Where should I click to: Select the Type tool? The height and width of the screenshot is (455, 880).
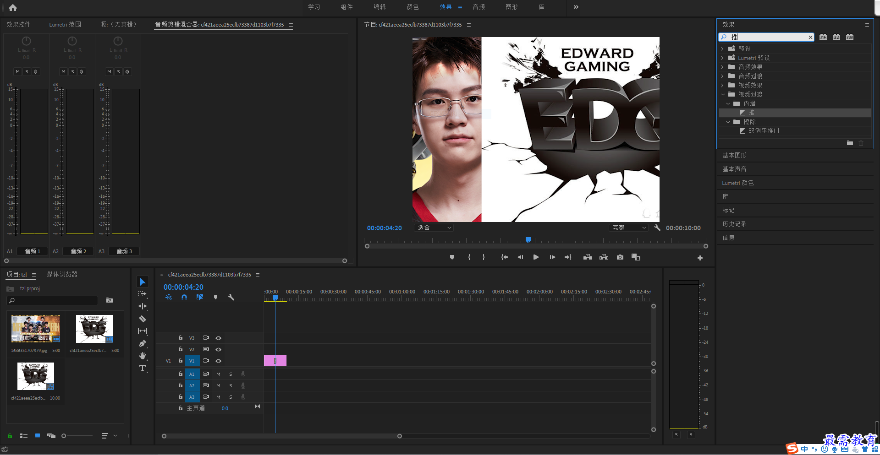[143, 368]
